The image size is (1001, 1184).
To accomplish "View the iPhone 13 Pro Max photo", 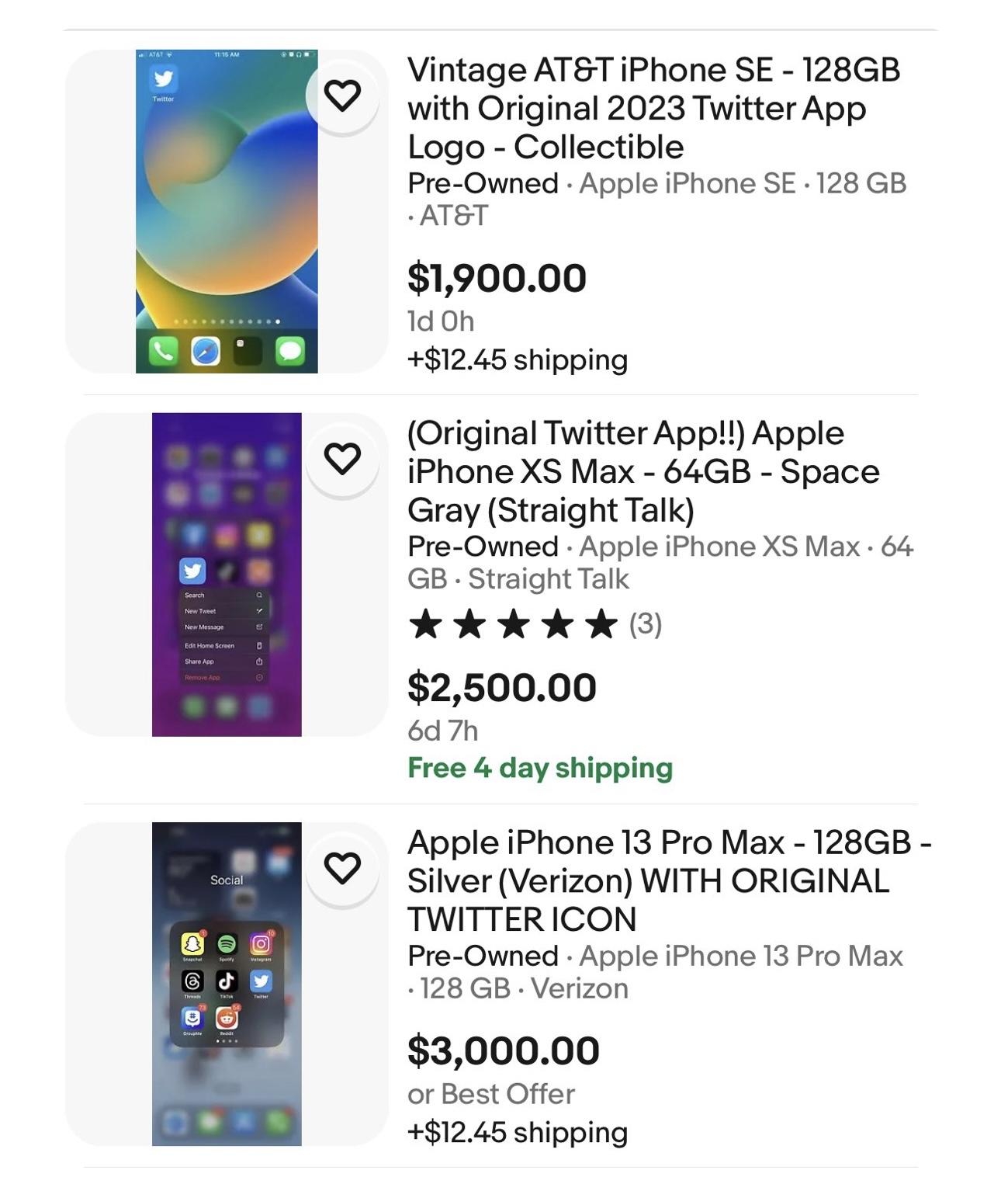I will pos(227,984).
